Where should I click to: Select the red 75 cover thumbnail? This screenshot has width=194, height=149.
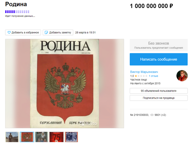point(57,137)
